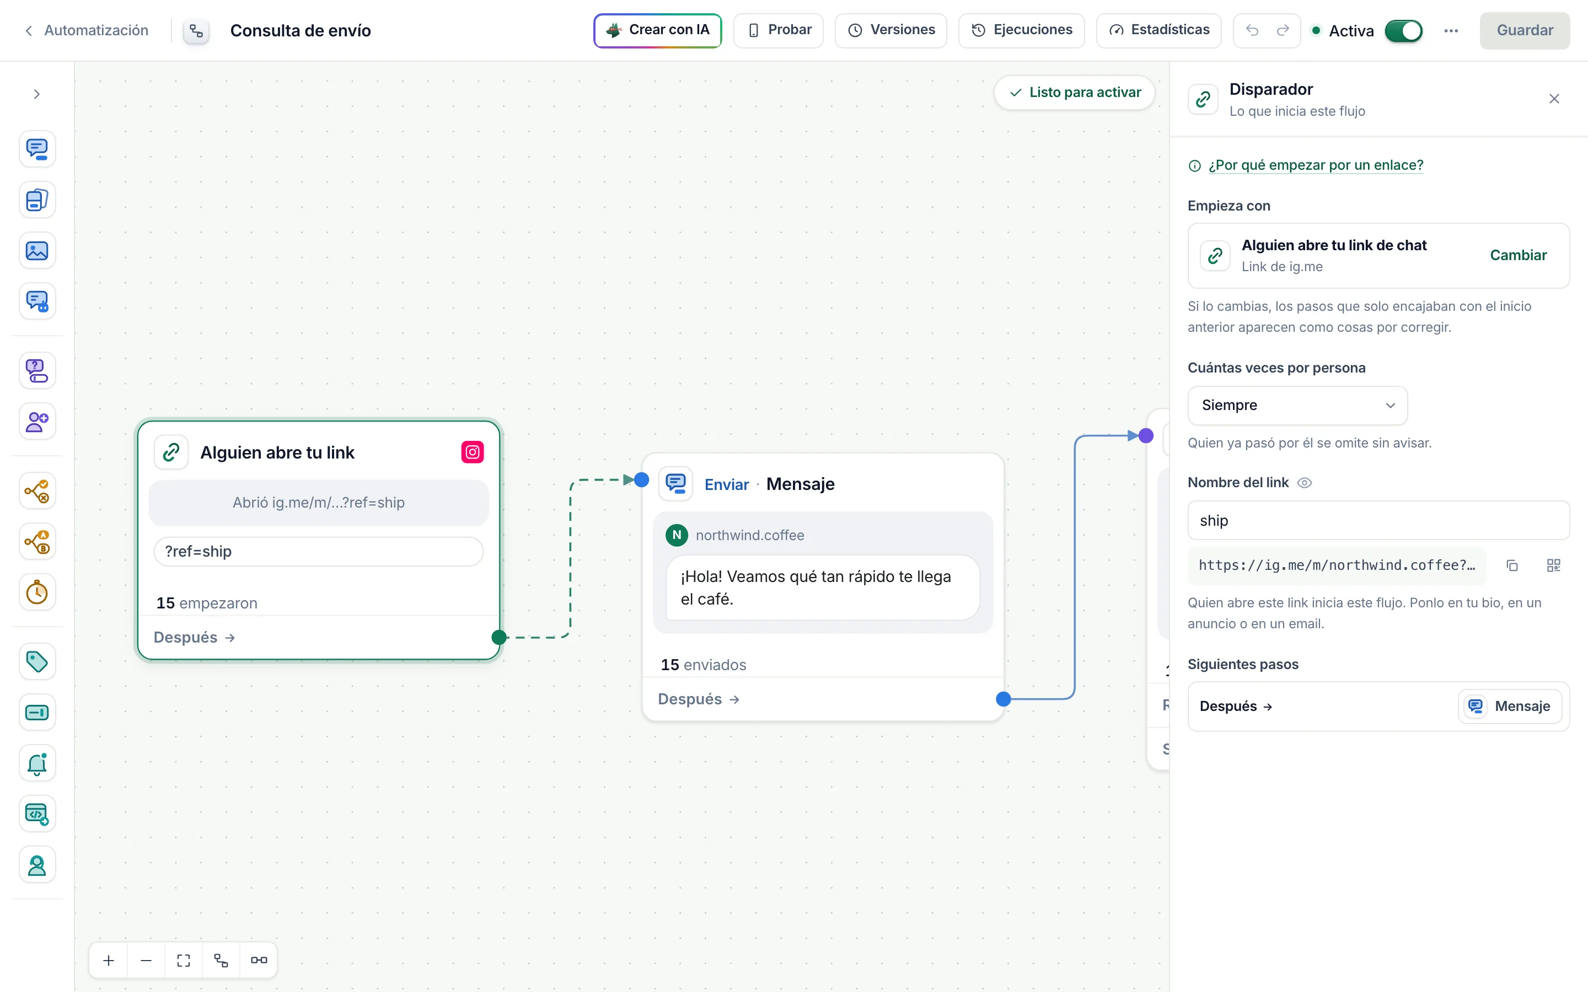Click the Nombre del link input field
The width and height of the screenshot is (1588, 992).
click(x=1378, y=520)
